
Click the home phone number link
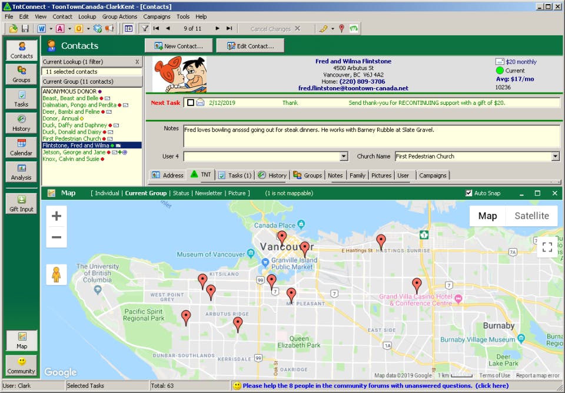[362, 81]
